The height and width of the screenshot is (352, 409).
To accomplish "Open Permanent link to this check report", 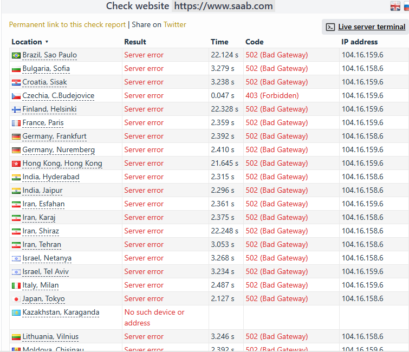I will point(67,24).
